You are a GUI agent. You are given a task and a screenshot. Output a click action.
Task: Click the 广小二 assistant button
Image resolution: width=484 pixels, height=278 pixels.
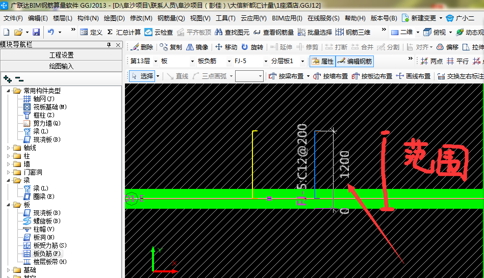coord(461,18)
